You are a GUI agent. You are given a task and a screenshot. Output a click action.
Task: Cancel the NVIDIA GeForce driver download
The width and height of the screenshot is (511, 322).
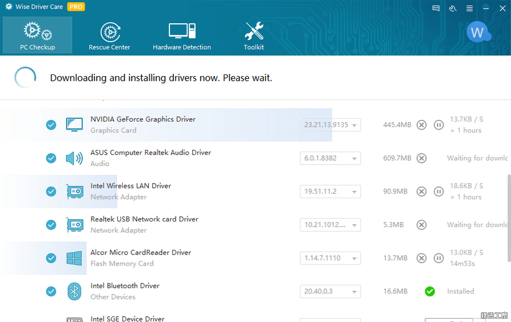tap(421, 125)
